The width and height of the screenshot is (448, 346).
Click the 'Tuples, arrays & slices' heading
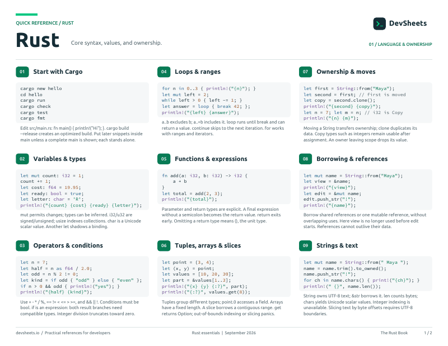[208, 245]
